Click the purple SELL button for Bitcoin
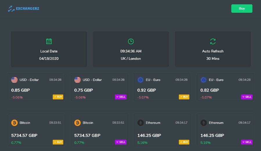The width and height of the screenshot is (261, 151). (121, 142)
